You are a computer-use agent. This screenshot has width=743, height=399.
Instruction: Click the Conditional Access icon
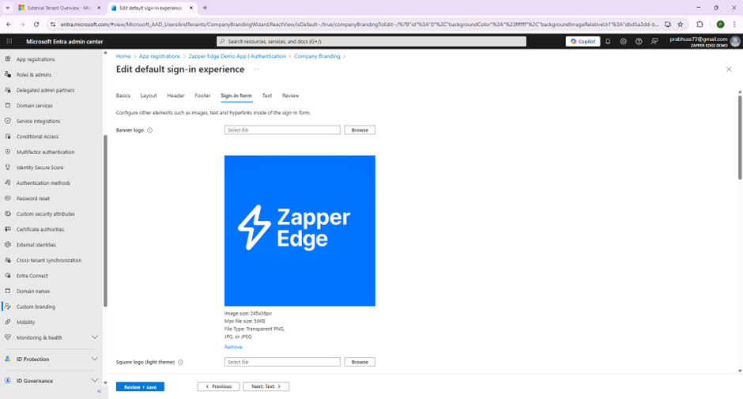8,137
